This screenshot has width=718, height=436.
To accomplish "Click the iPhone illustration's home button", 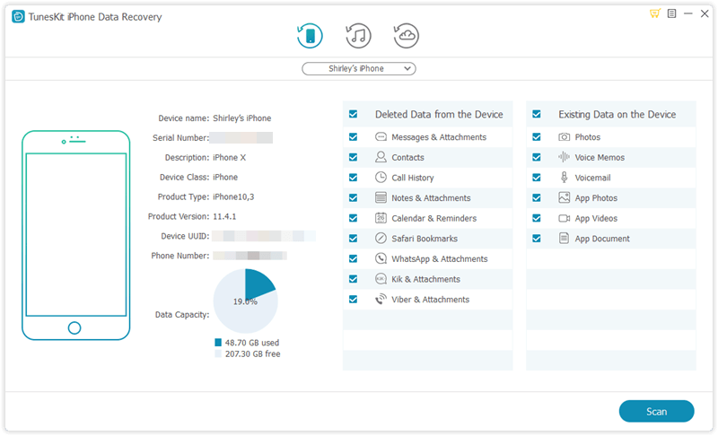I will 74,328.
